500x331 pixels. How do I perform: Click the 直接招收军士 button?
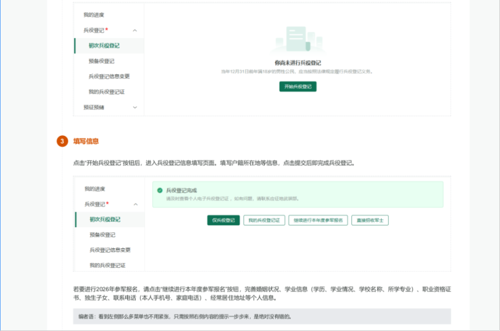[370, 220]
